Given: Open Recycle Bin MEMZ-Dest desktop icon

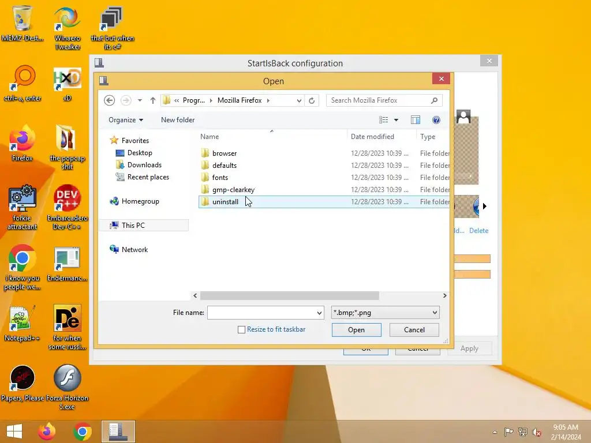Looking at the screenshot, I should coord(23,23).
